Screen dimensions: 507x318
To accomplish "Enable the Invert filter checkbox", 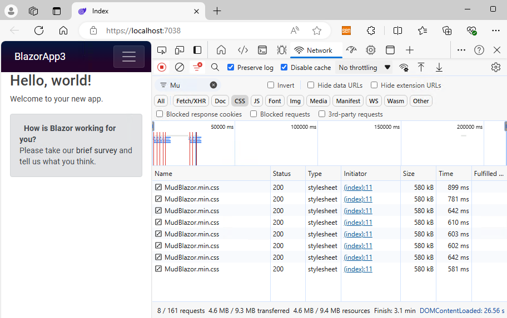I will pyautogui.click(x=271, y=85).
